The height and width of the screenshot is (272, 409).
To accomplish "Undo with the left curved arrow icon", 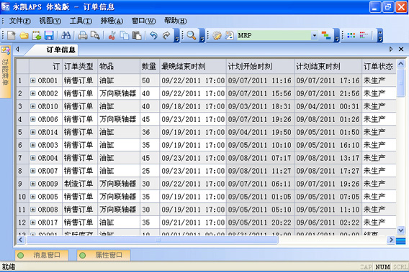I will (153, 35).
